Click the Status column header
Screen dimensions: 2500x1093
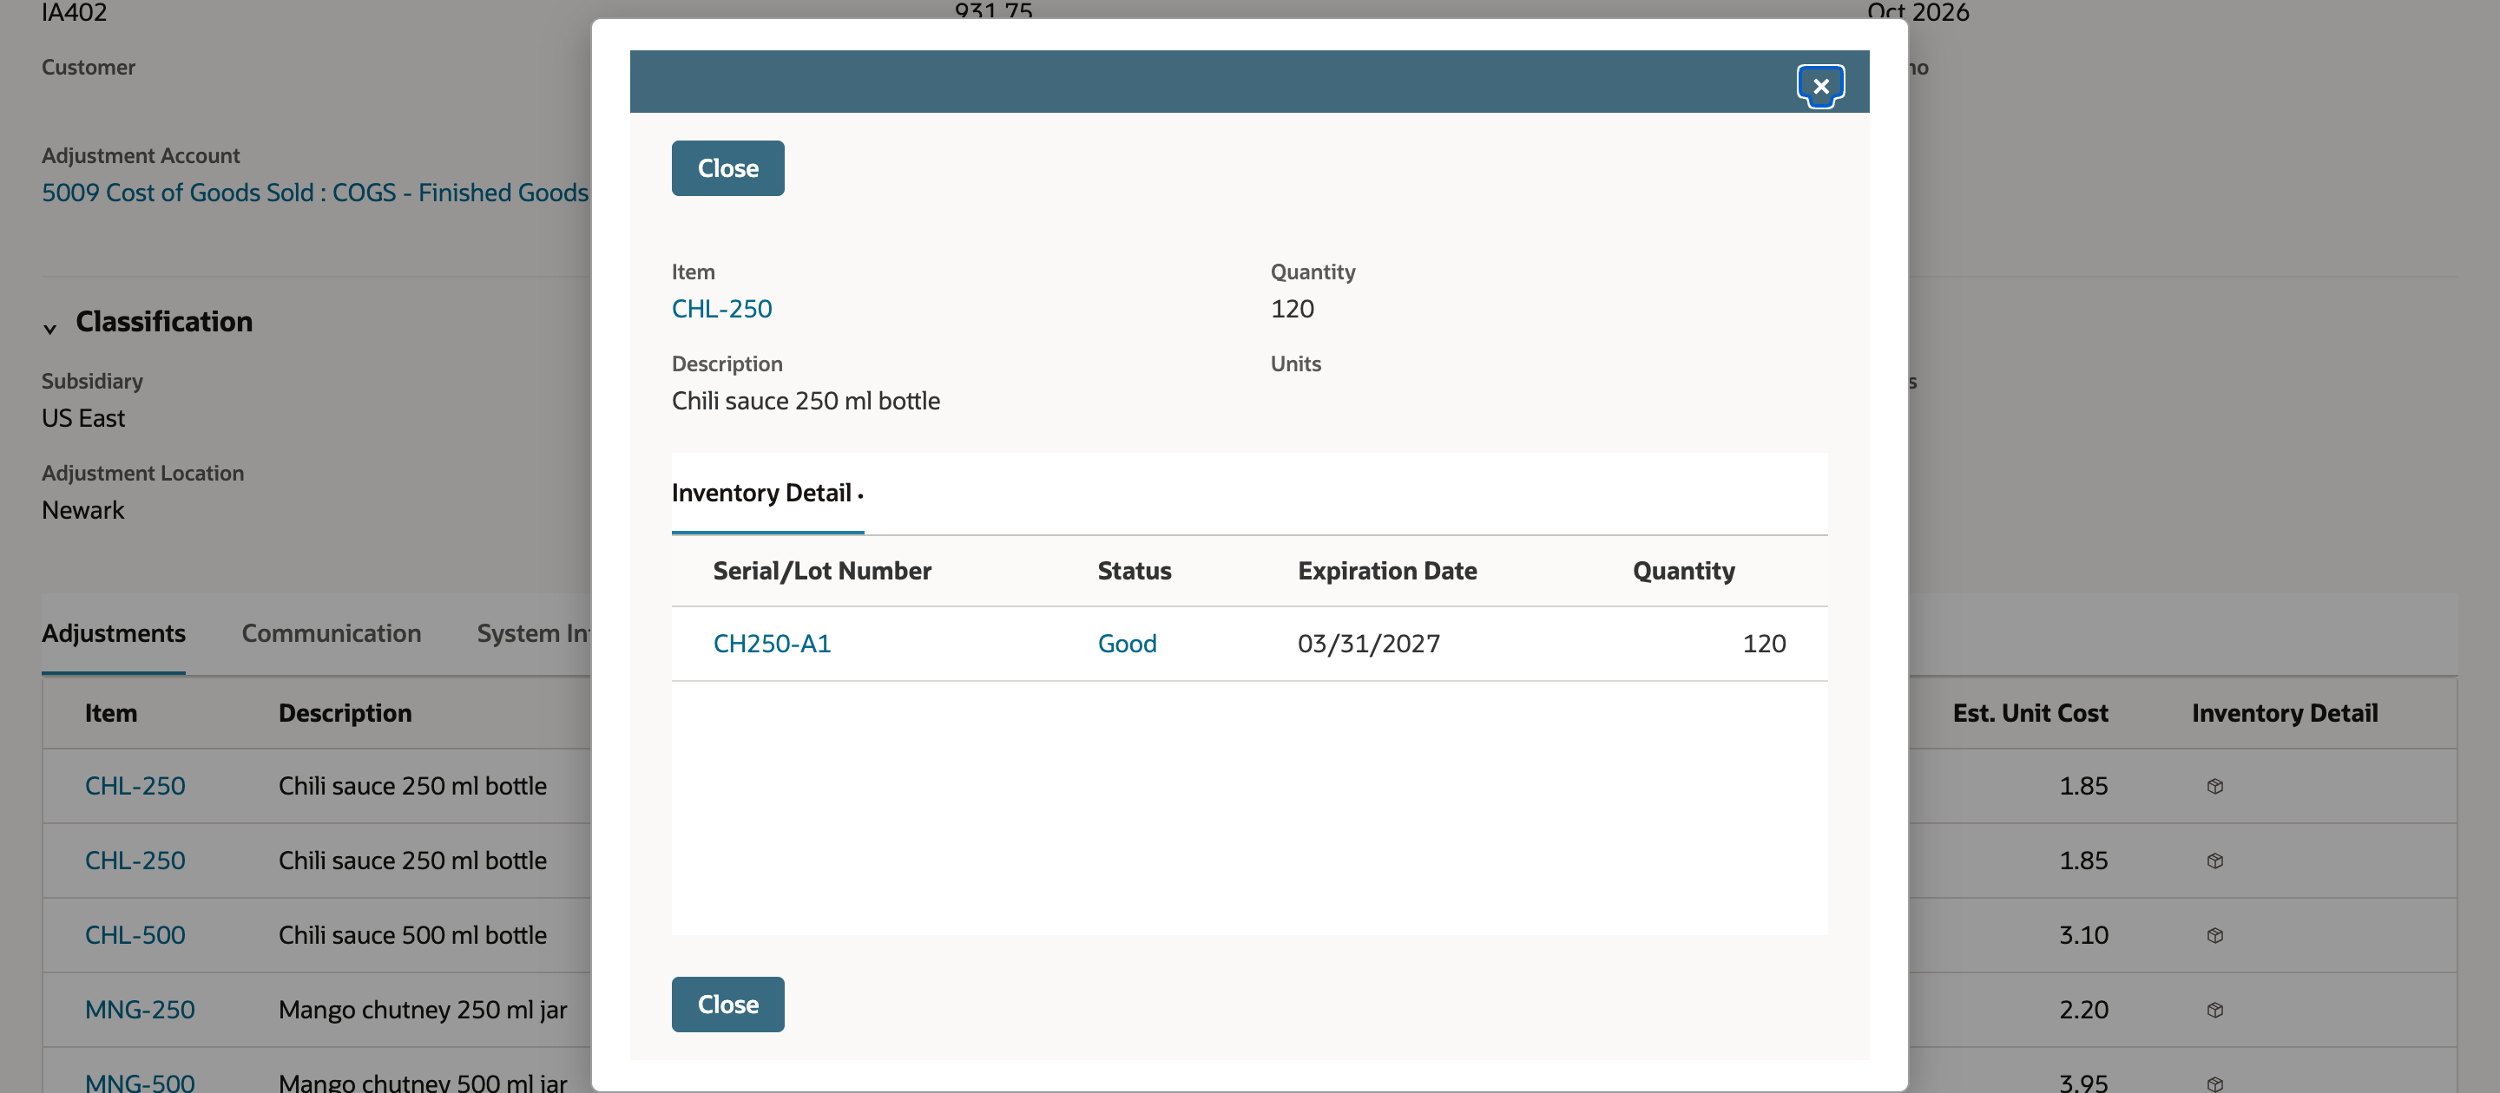pos(1134,570)
